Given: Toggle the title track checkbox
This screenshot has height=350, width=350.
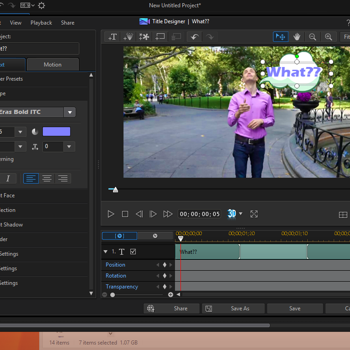Looking at the screenshot, I should coord(133,252).
